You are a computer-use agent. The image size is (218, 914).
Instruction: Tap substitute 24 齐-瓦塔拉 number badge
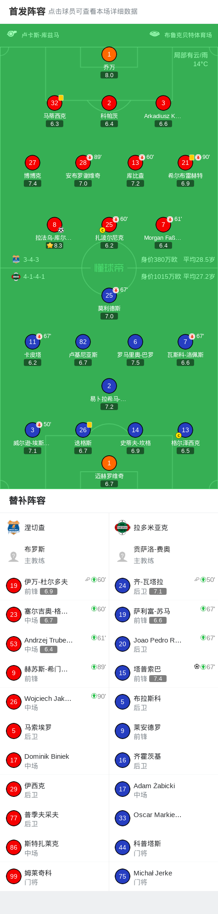click(x=123, y=586)
